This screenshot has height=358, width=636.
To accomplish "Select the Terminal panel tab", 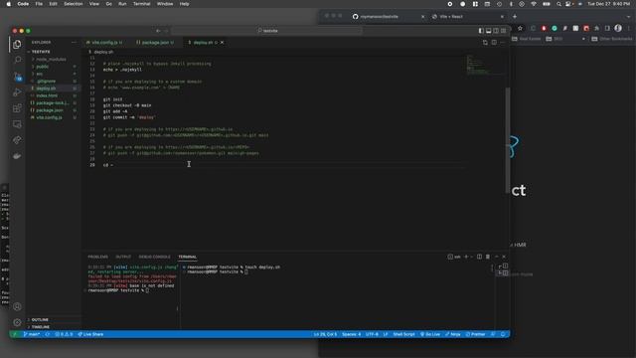I will click(187, 257).
